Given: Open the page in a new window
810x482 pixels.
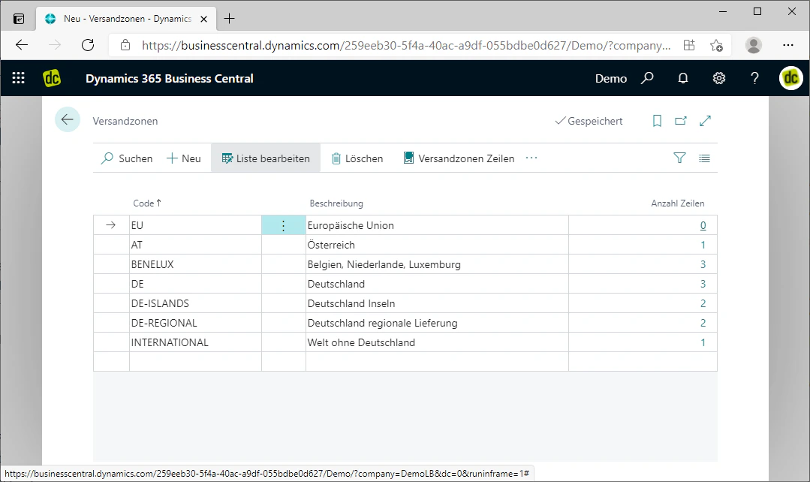Looking at the screenshot, I should (681, 121).
